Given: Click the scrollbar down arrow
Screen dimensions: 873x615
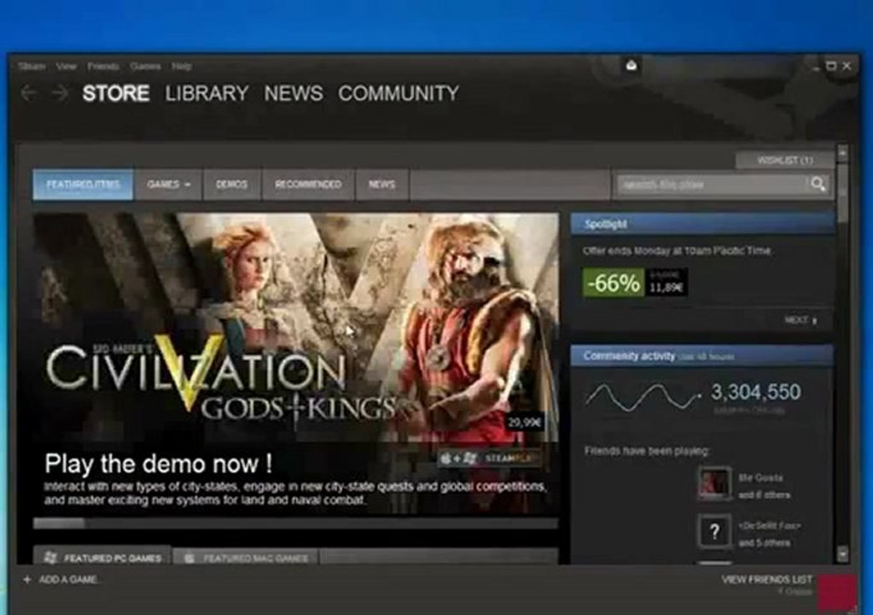Looking at the screenshot, I should [842, 554].
